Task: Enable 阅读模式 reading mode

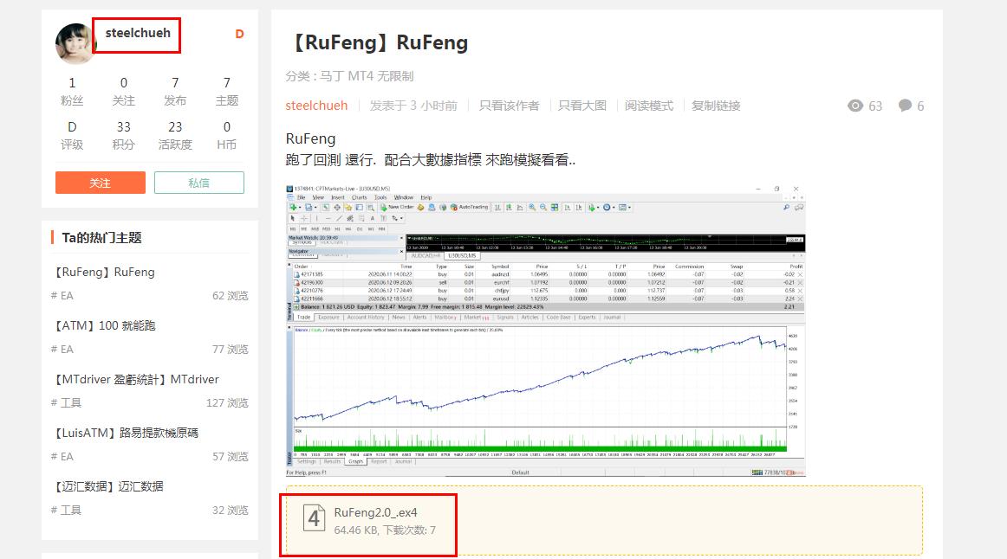Action: [x=648, y=106]
